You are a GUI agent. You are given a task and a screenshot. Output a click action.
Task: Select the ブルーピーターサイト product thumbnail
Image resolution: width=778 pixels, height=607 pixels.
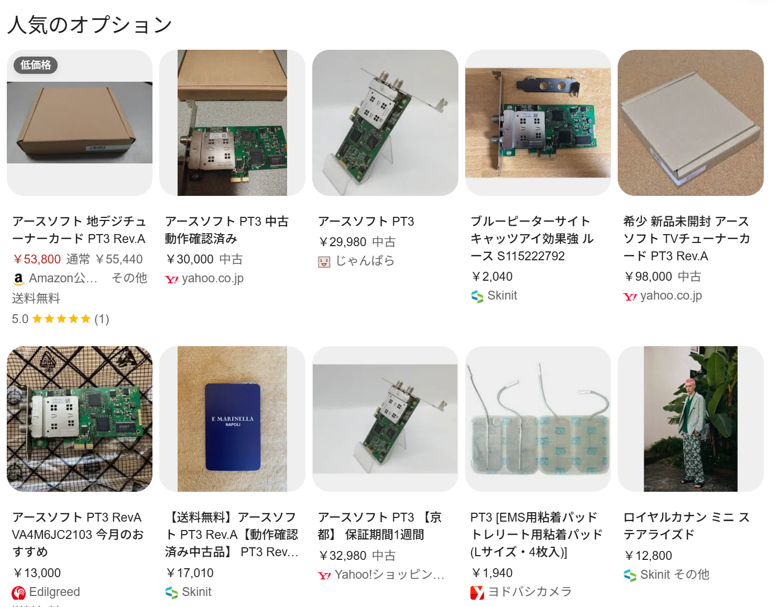click(x=538, y=123)
